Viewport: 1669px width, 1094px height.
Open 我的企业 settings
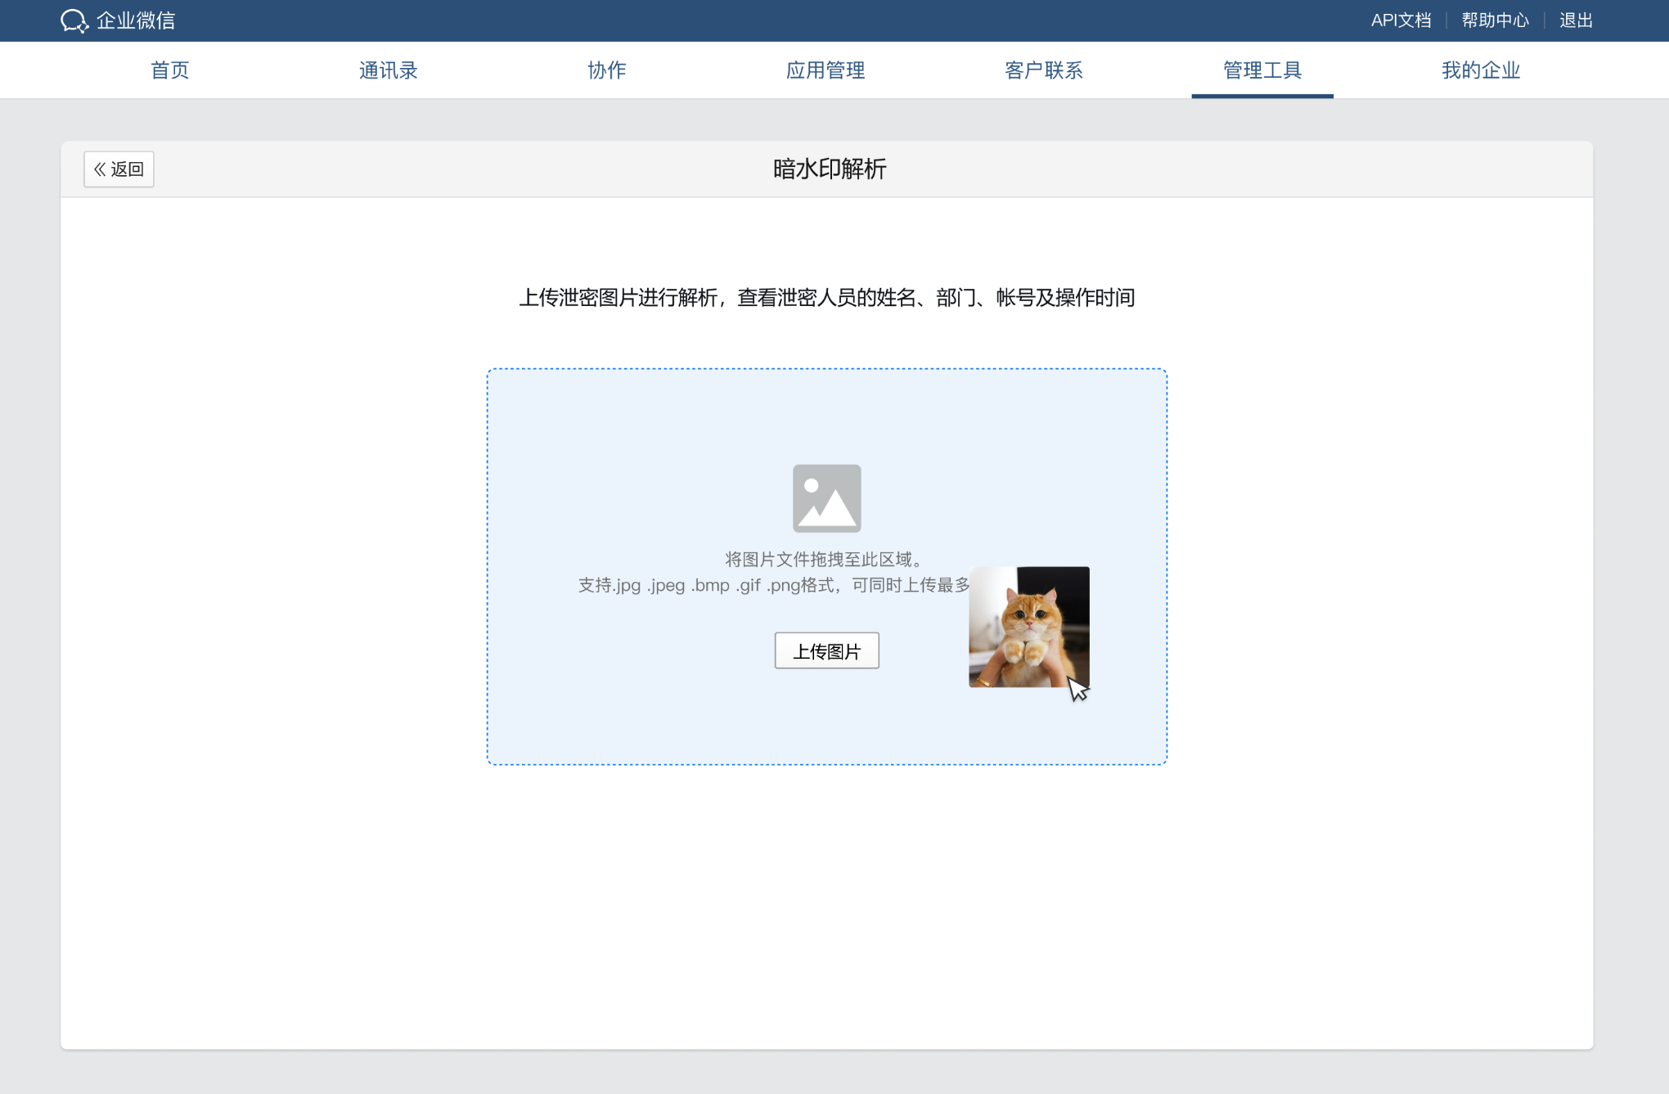coord(1480,70)
